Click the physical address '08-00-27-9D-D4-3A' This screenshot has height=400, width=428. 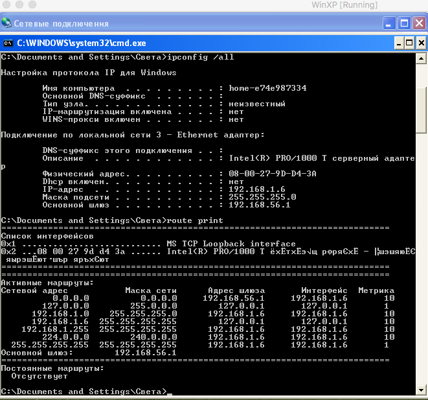pyautogui.click(x=273, y=174)
